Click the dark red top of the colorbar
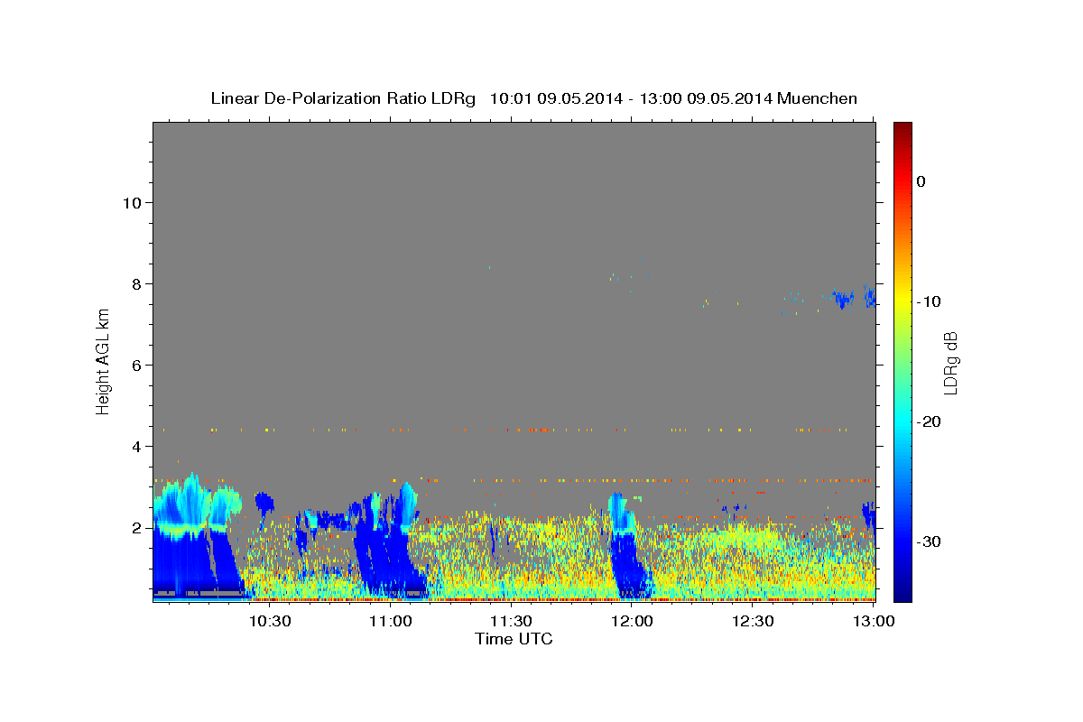This screenshot has width=1083, height=722. point(902,131)
